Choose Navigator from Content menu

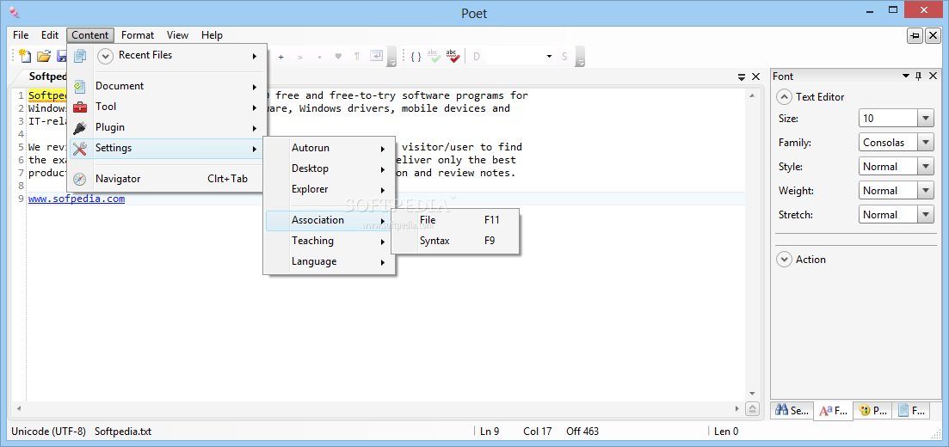point(167,179)
